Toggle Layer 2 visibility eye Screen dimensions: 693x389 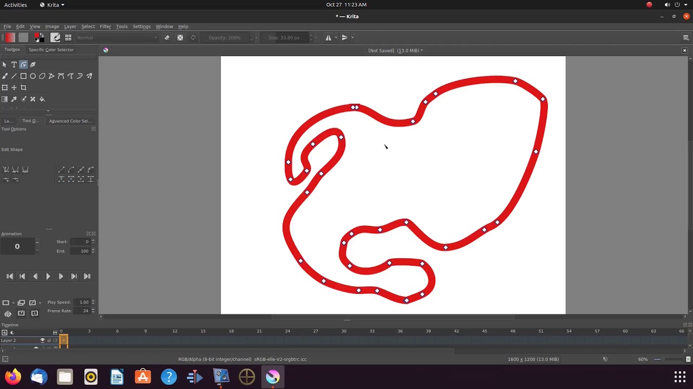tap(42, 340)
